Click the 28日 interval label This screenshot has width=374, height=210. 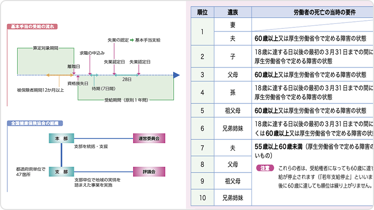(x=127, y=80)
